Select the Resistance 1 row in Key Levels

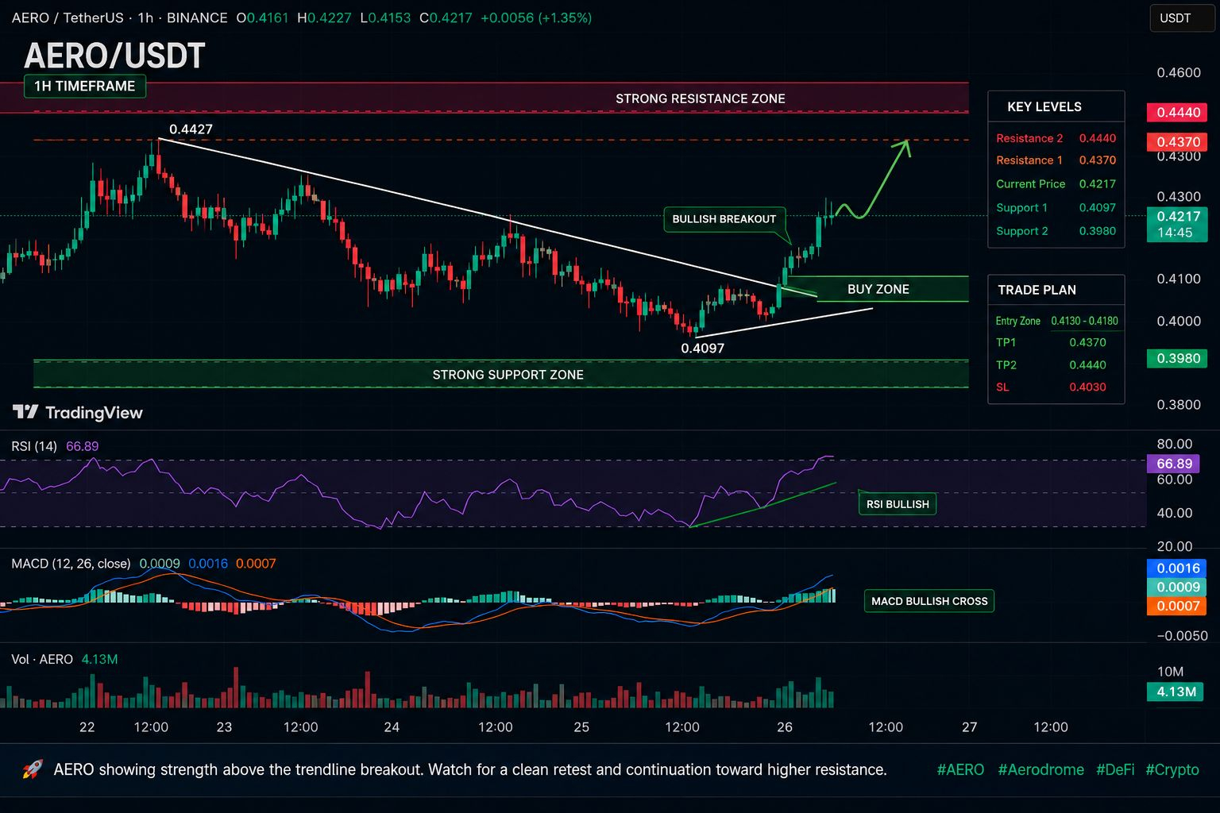1056,160
